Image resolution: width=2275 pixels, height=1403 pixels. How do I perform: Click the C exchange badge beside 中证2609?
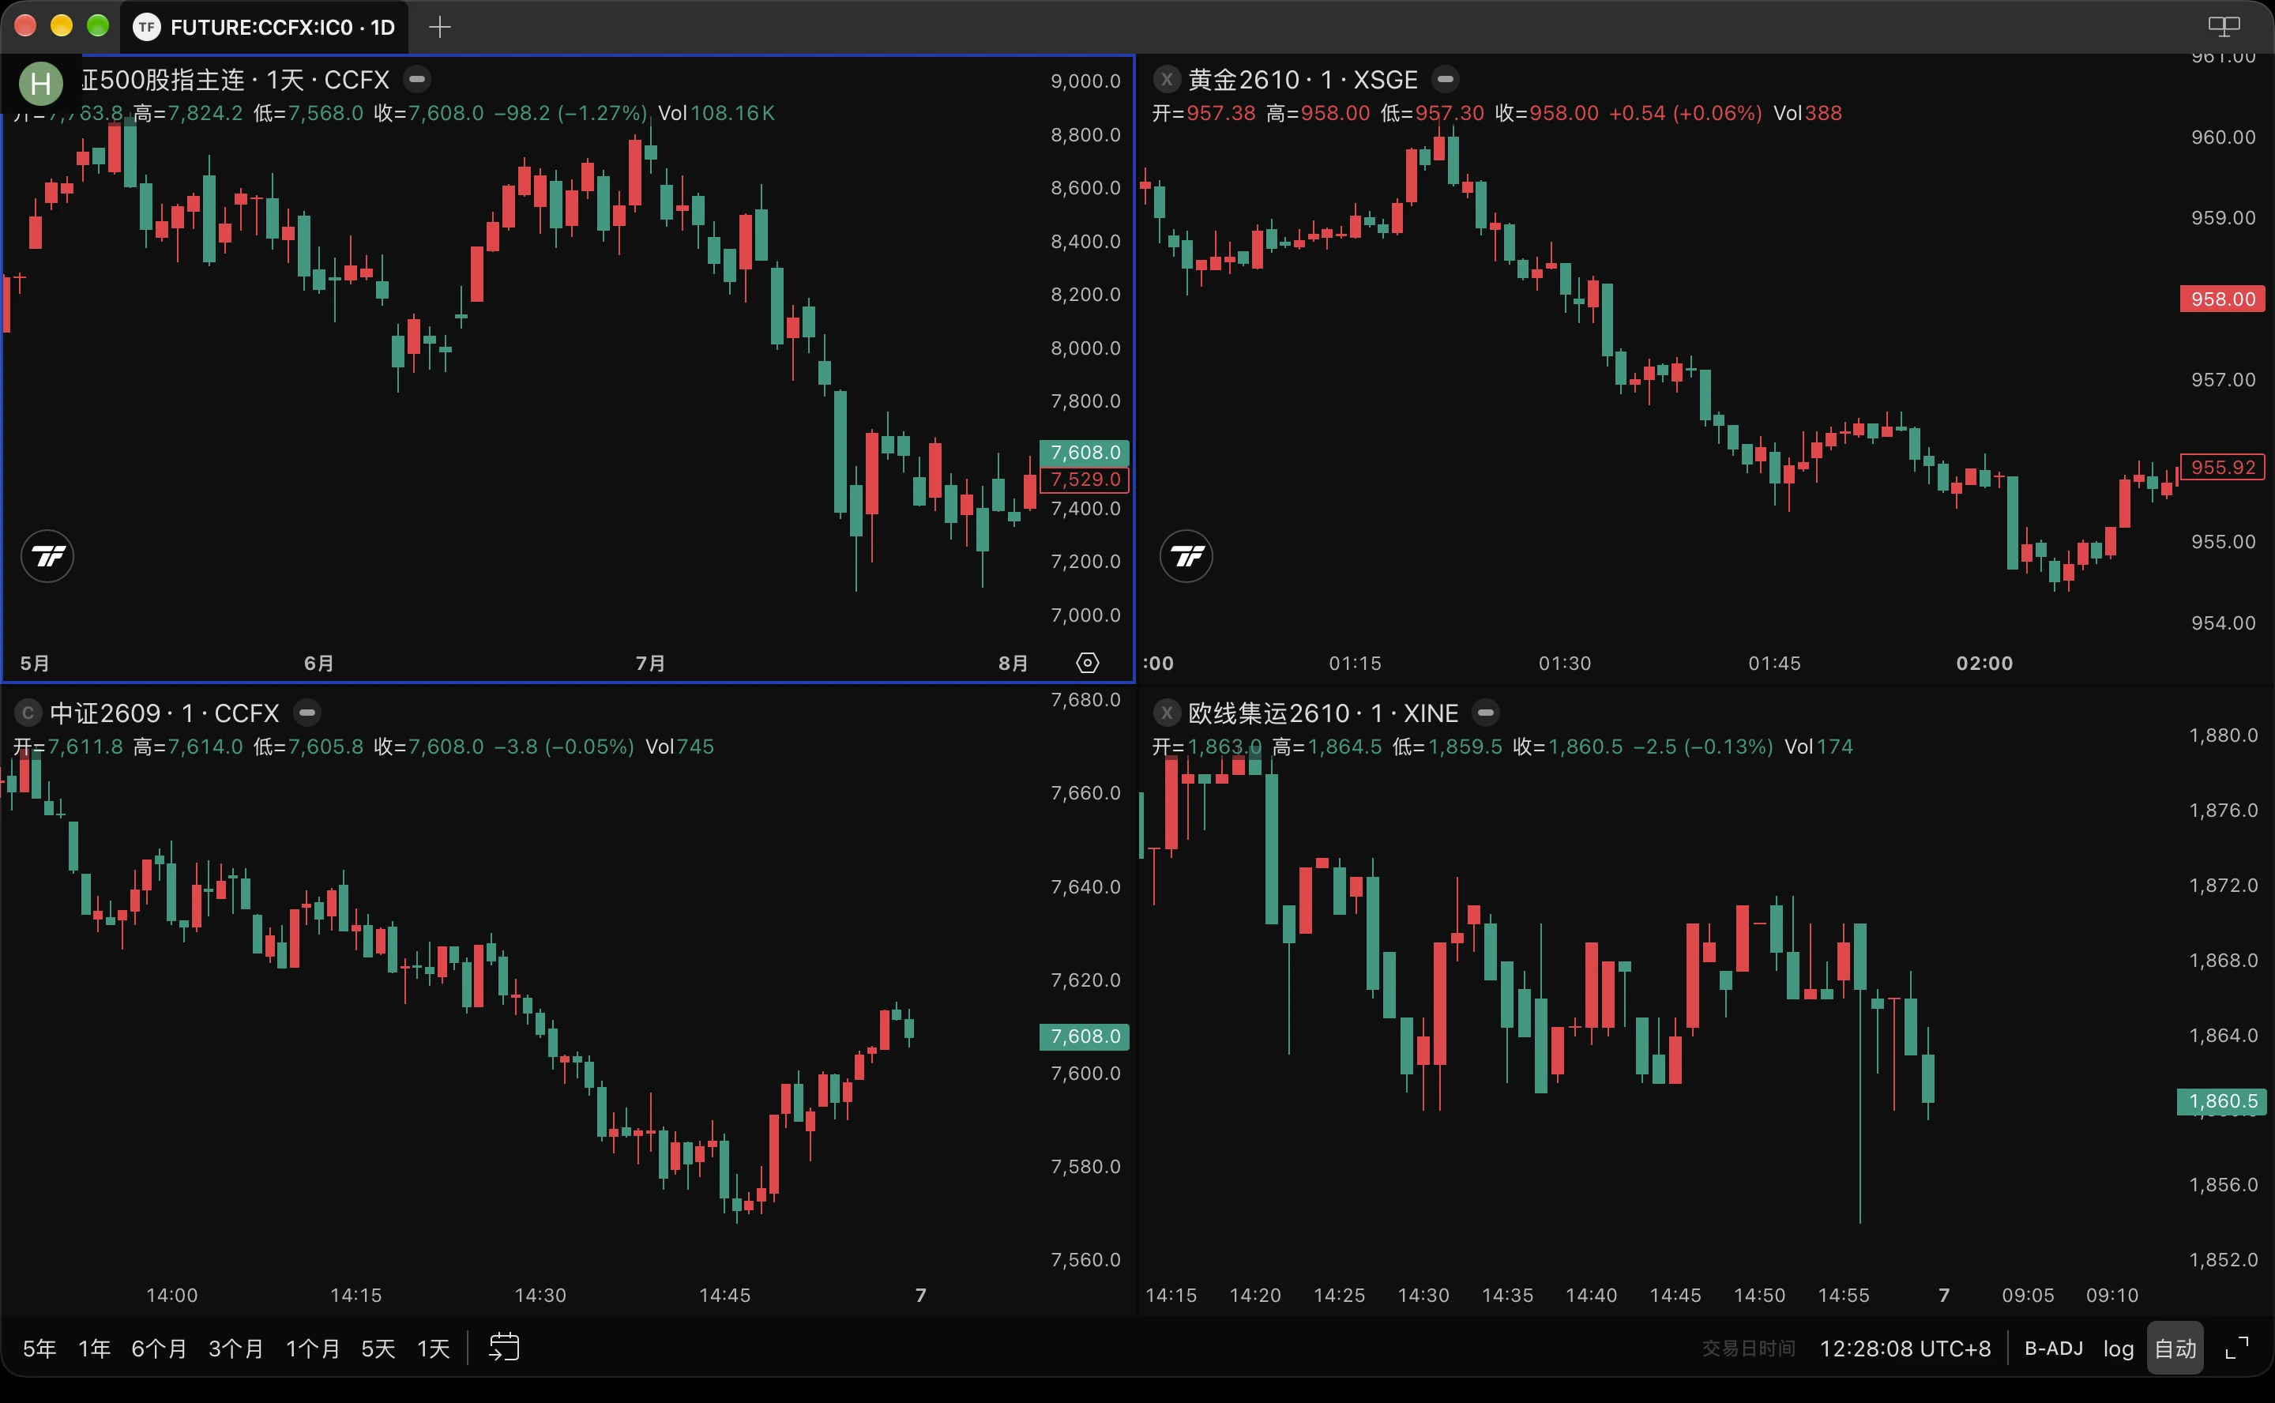click(28, 713)
